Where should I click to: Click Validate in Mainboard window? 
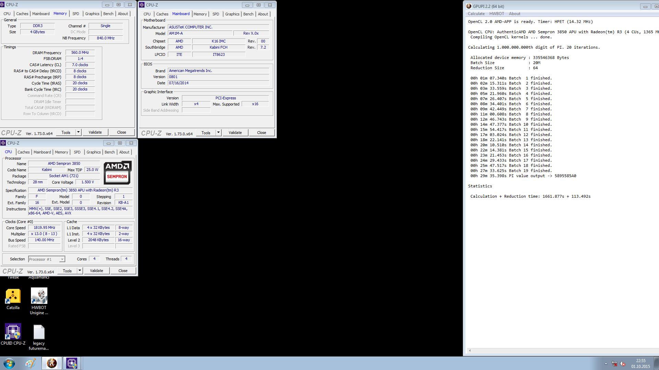click(x=235, y=133)
